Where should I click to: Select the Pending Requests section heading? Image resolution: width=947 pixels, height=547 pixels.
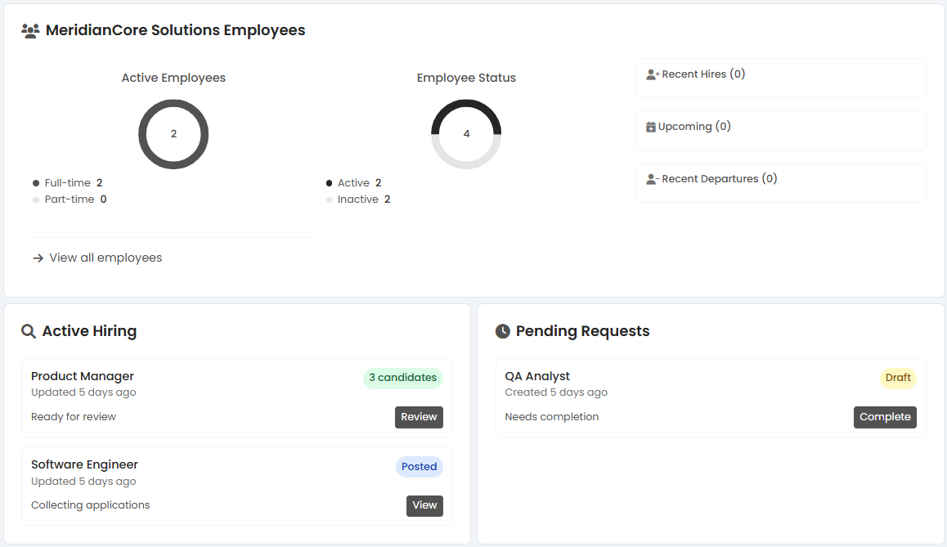[x=582, y=330]
